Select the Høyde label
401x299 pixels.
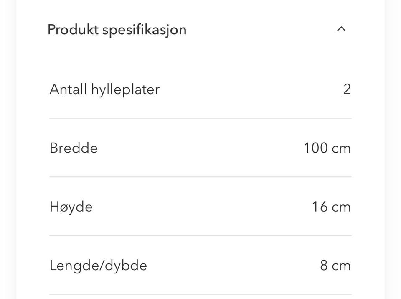tap(71, 207)
